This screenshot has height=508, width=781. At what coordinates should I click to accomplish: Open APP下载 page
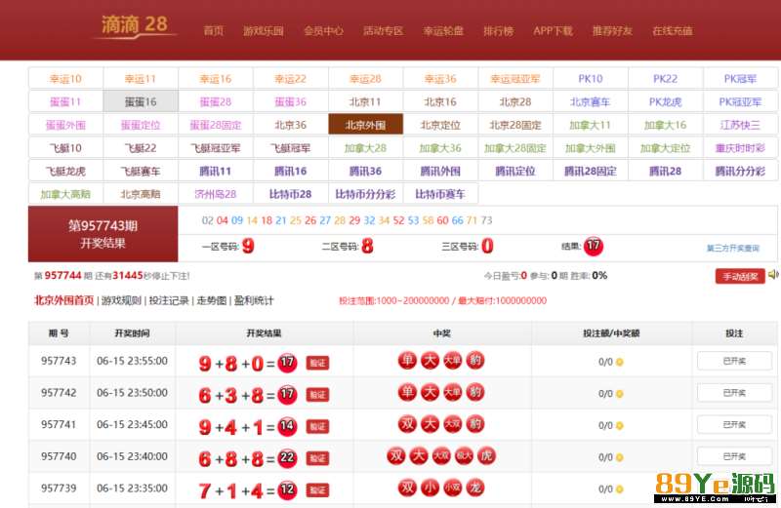point(553,31)
